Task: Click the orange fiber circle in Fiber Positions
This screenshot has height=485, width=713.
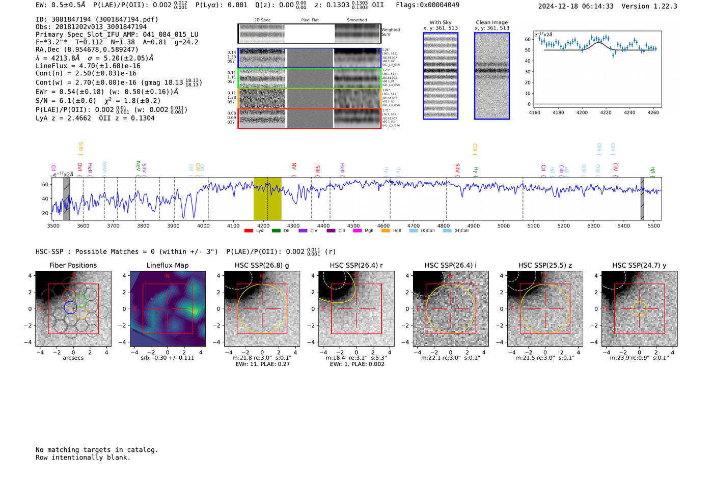Action: tap(80, 313)
